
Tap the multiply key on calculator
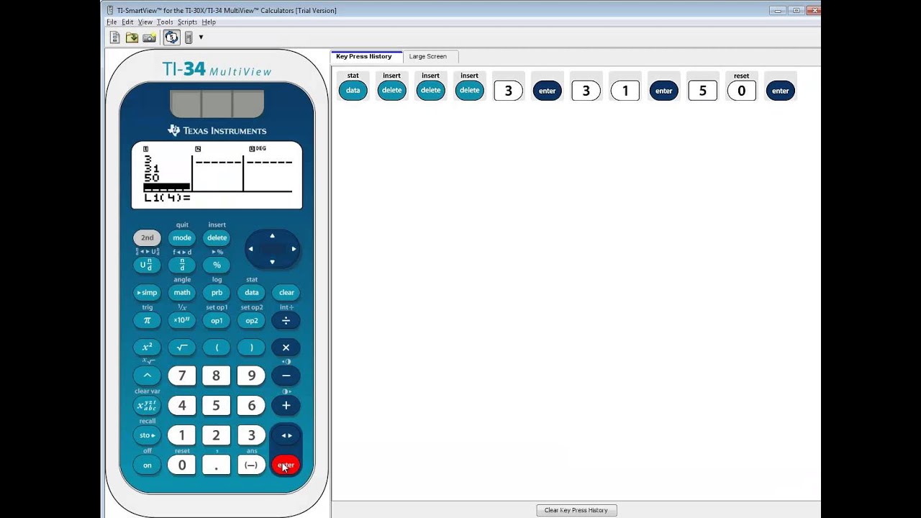(286, 347)
